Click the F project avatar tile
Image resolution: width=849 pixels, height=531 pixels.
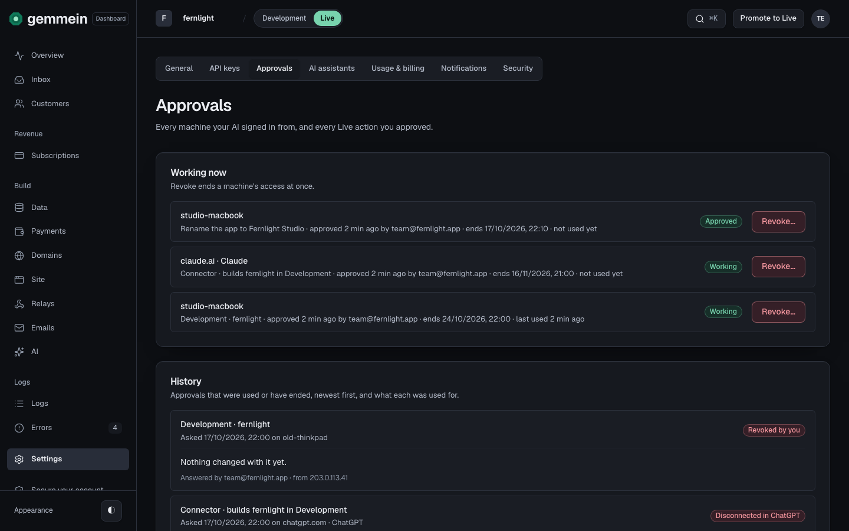tap(164, 18)
